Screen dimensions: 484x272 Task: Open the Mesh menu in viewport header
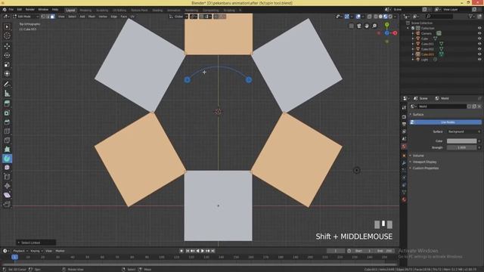pyautogui.click(x=92, y=17)
